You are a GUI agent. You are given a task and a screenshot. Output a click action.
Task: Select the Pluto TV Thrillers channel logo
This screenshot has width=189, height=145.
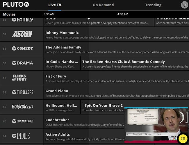(23, 92)
